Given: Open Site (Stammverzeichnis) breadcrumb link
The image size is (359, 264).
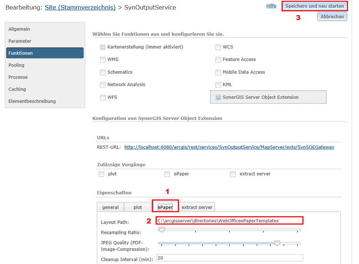Looking at the screenshot, I should [x=79, y=7].
